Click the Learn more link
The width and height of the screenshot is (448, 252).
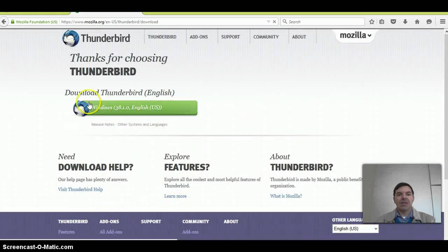175,196
